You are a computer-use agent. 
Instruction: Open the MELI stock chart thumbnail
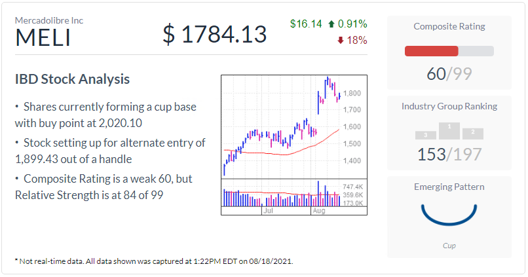(293, 143)
